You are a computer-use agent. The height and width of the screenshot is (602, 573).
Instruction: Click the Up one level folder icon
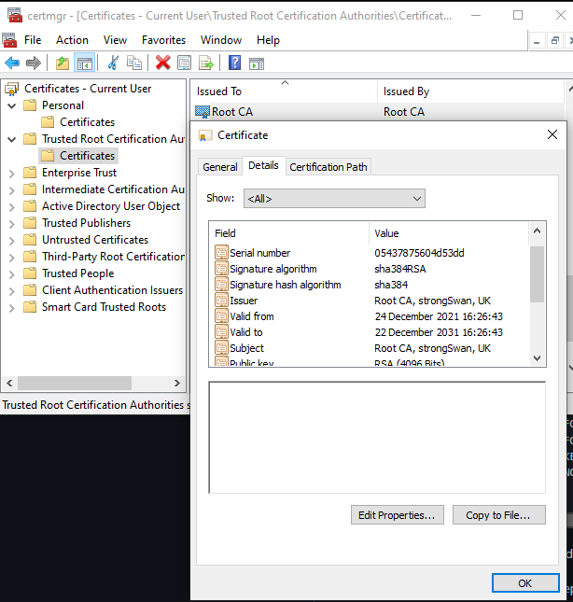pyautogui.click(x=63, y=63)
